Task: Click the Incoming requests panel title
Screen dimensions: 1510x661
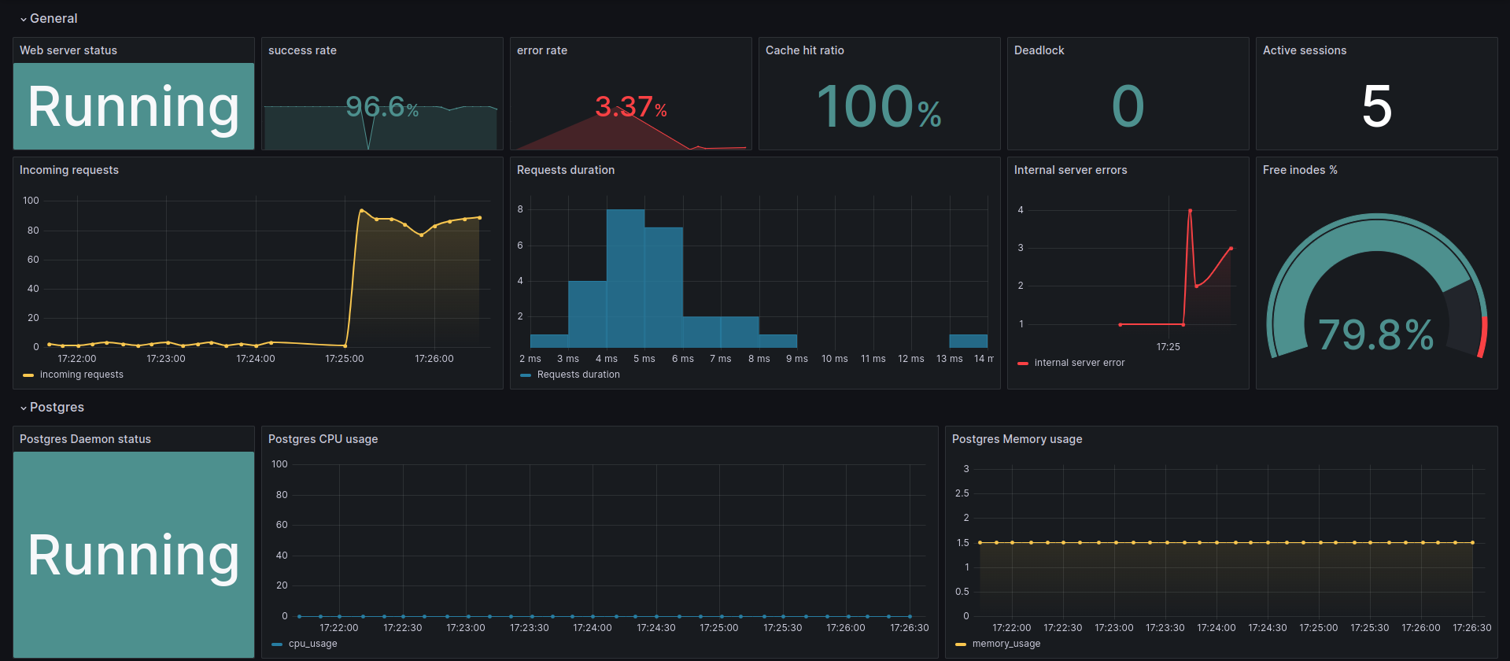Action: point(69,170)
